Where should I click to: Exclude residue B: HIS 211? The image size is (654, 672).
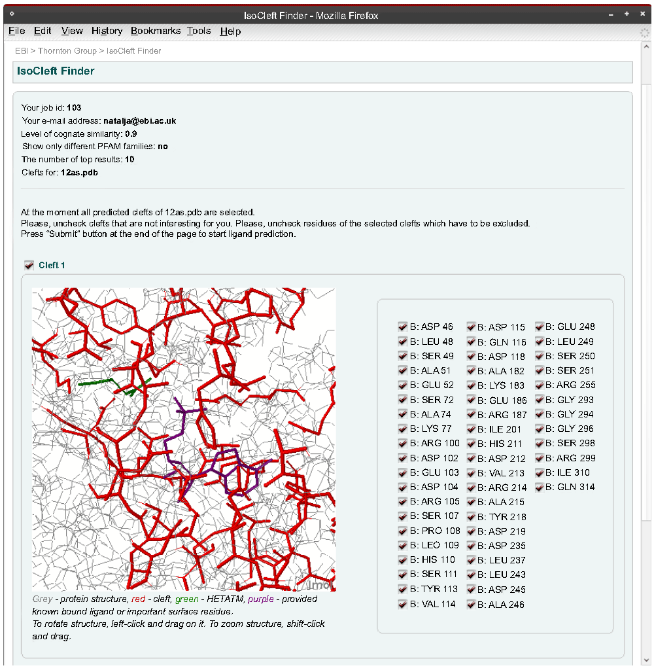(472, 444)
